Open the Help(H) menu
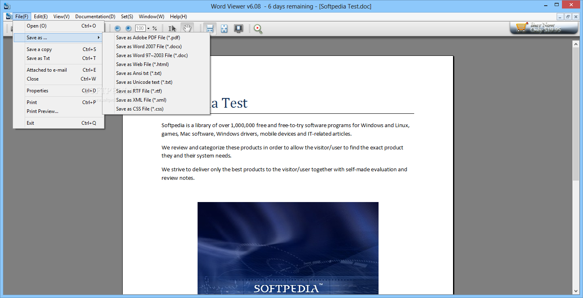This screenshot has height=298, width=583. pyautogui.click(x=179, y=17)
